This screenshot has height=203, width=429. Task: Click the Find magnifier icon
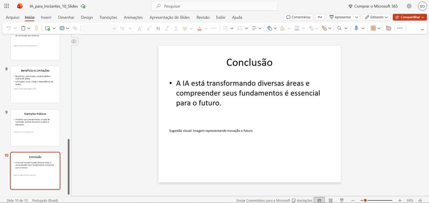coord(339,28)
